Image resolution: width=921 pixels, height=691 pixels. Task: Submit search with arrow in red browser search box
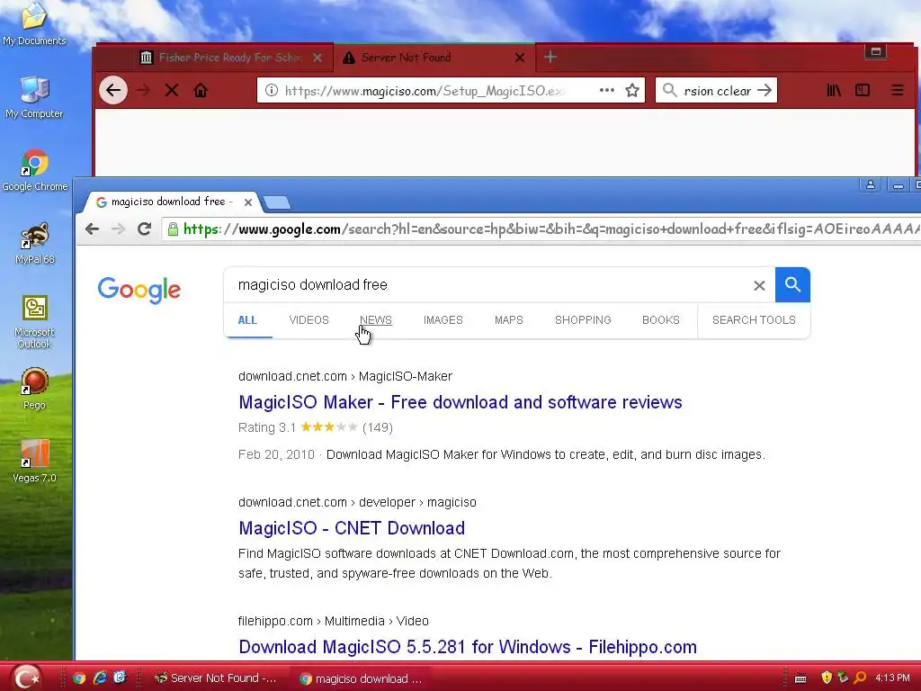coord(765,91)
